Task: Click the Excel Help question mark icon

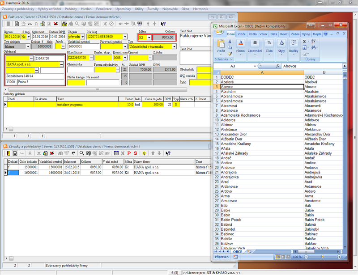Action: (326, 34)
